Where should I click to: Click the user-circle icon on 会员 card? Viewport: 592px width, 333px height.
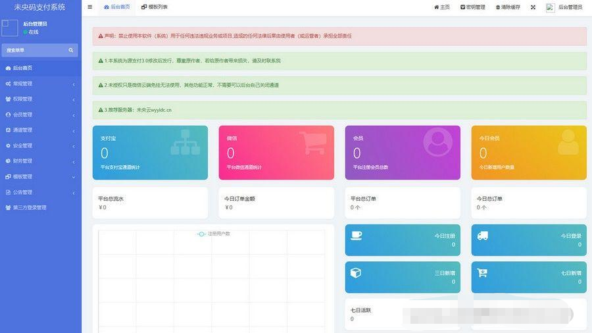coord(438,142)
